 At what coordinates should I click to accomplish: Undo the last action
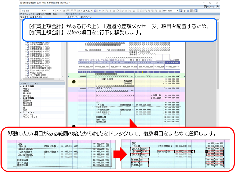click(100, 11)
